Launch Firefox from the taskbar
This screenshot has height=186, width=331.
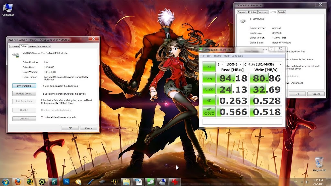[x=18, y=181]
